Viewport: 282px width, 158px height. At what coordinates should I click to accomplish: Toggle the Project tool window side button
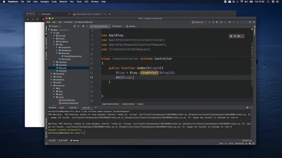46,30
